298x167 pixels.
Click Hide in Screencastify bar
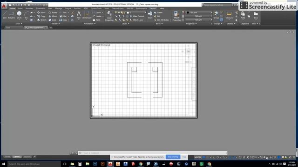[x=184, y=157]
